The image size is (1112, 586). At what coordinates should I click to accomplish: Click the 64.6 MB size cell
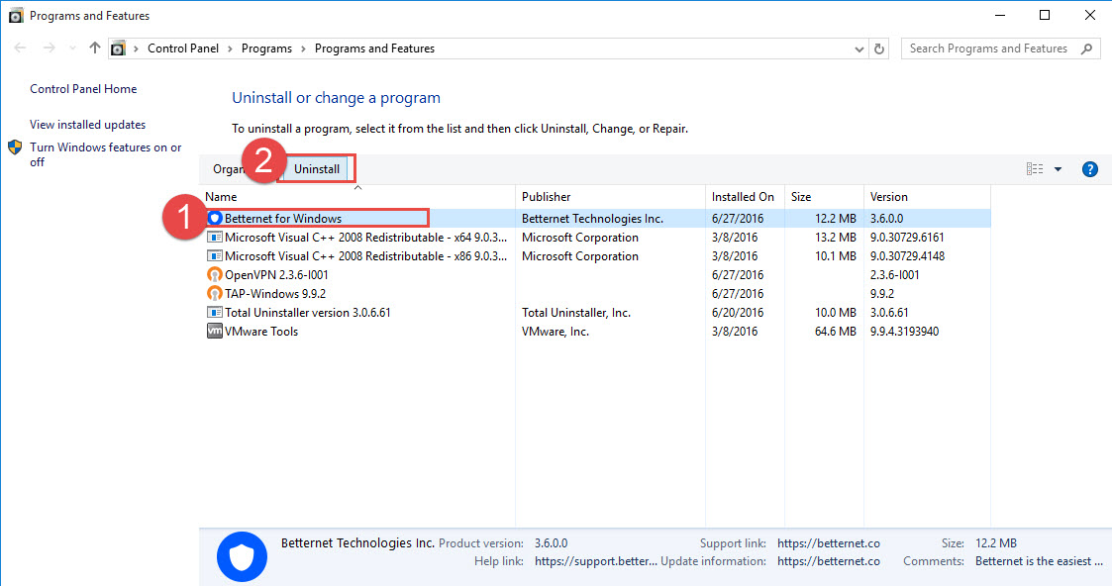[836, 331]
